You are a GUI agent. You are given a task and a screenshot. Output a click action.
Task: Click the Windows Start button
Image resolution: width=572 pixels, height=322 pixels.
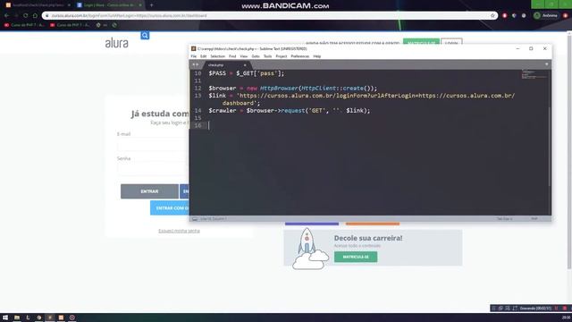tap(5, 318)
